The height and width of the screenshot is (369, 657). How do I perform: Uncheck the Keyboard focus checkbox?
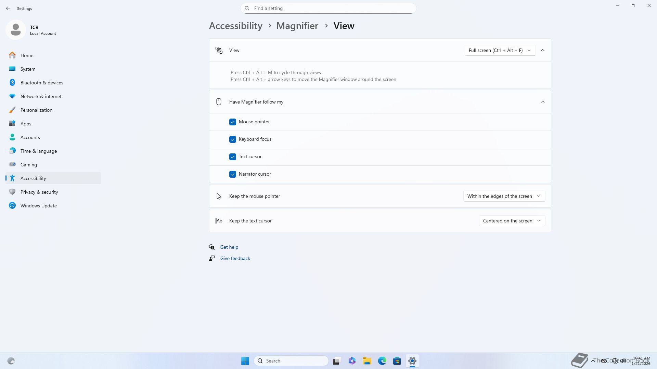(233, 139)
